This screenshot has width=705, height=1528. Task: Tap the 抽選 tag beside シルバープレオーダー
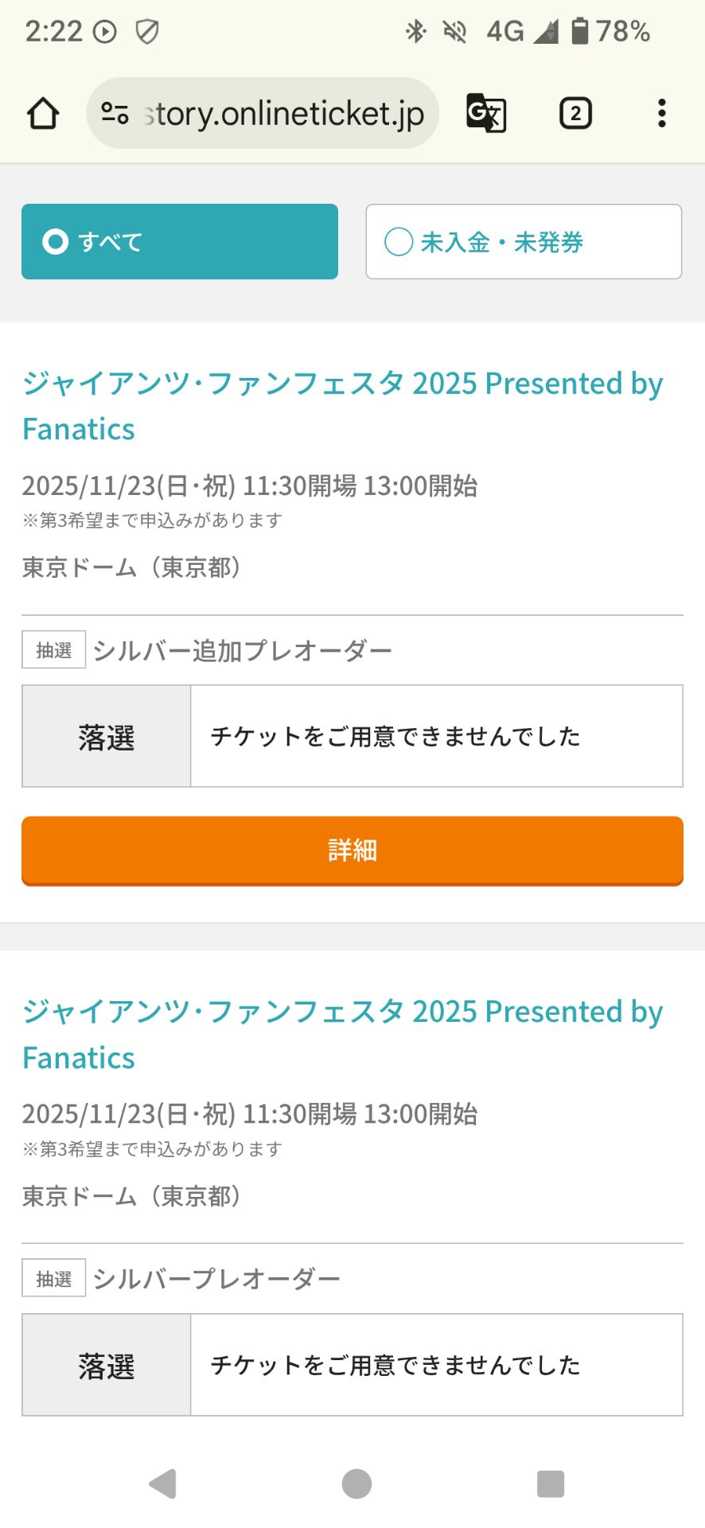tap(54, 1278)
